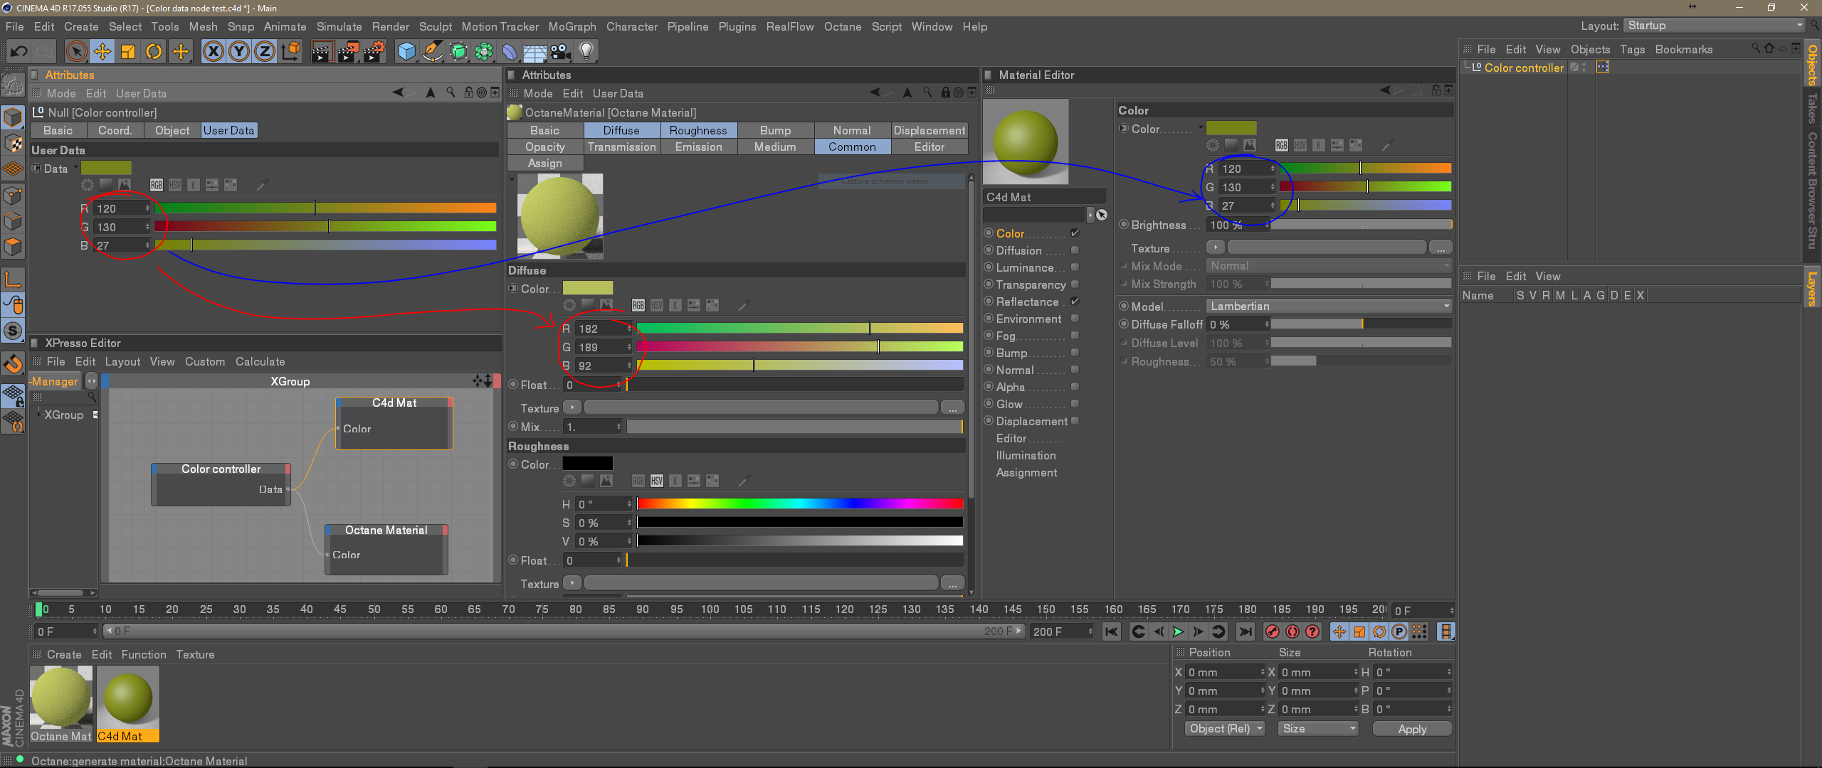The width and height of the screenshot is (1822, 768).
Task: Toggle the Reflectance channel checkbox
Action: tap(1075, 302)
